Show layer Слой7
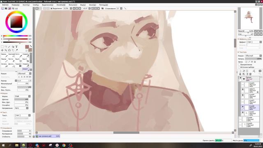The height and width of the screenshot is (148, 263). [x=242, y=101]
